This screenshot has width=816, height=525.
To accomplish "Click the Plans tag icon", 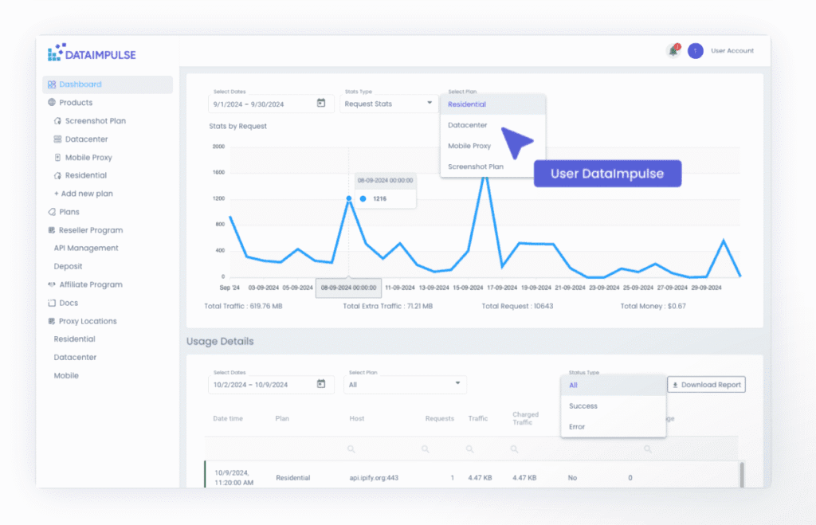I will (x=52, y=212).
